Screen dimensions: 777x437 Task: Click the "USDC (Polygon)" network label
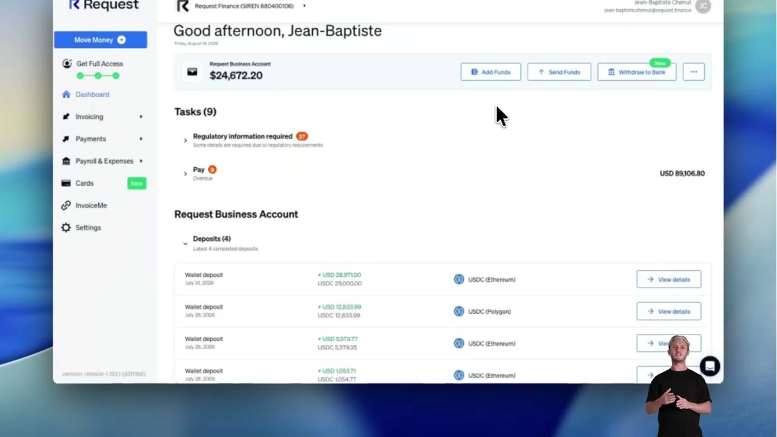489,311
